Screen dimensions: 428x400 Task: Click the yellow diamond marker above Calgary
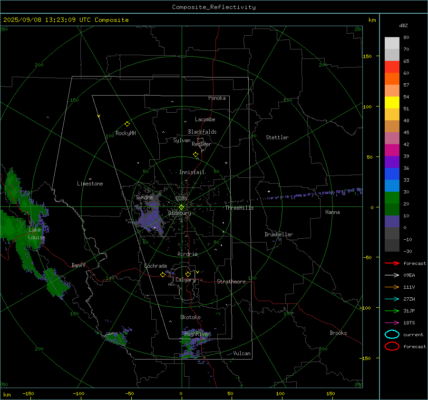[188, 274]
